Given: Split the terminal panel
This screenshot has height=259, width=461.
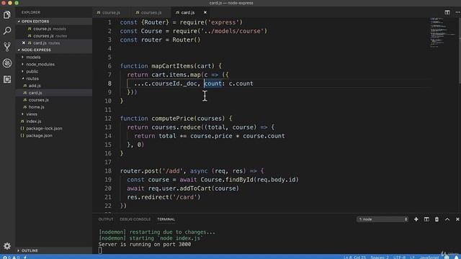Looking at the screenshot, I should pyautogui.click(x=426, y=219).
